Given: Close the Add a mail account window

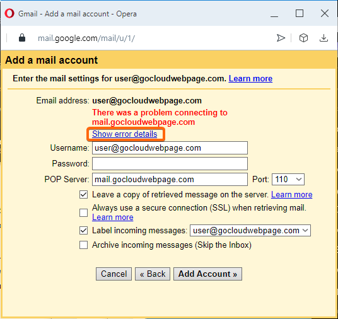Looking at the screenshot, I should pos(324,13).
